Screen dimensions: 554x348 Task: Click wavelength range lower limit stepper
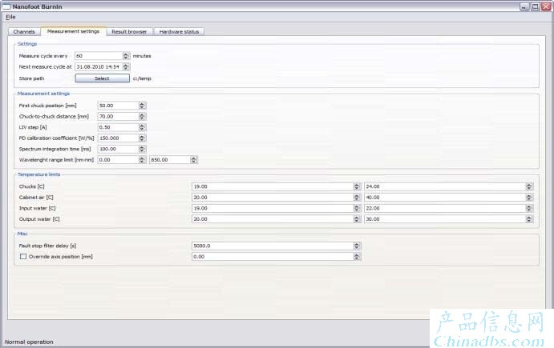142,160
